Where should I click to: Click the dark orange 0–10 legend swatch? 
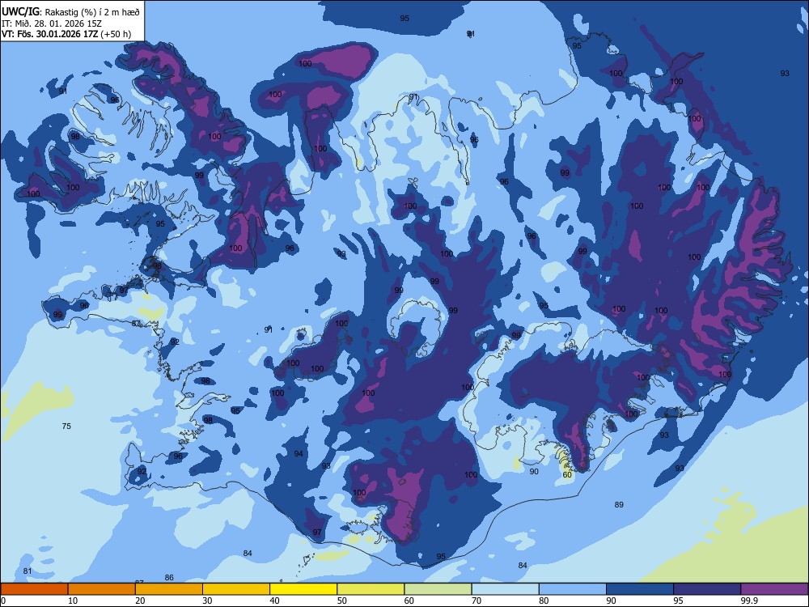click(x=34, y=589)
